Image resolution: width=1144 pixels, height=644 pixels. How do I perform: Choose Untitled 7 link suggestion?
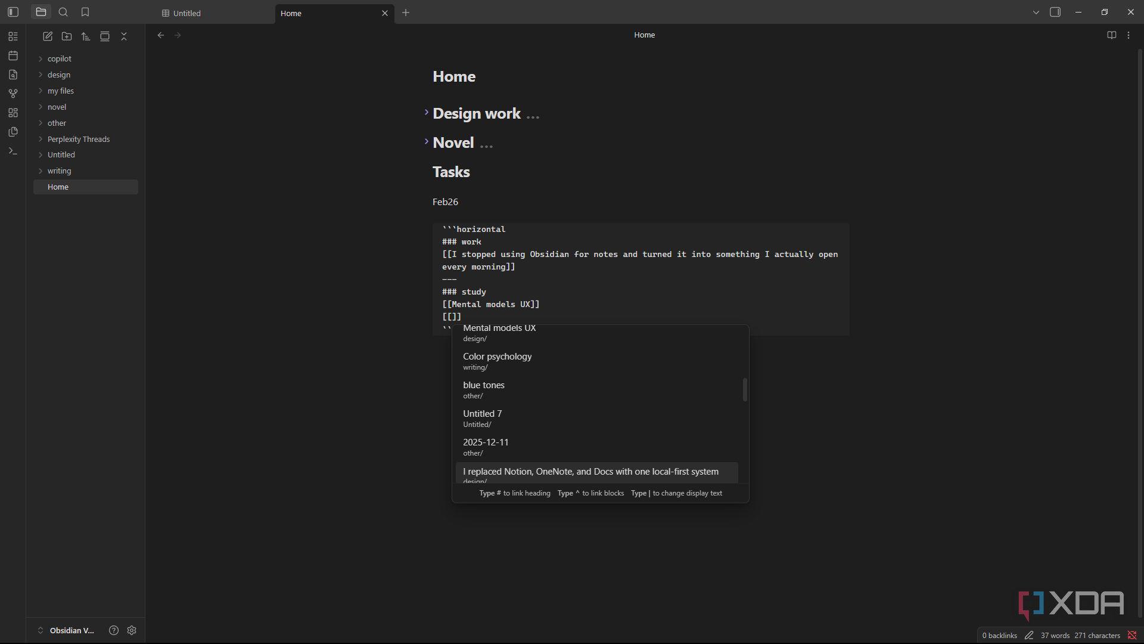[597, 419]
